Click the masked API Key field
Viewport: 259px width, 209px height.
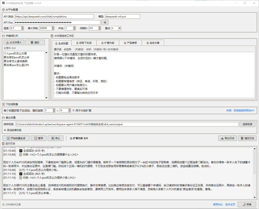(57, 22)
